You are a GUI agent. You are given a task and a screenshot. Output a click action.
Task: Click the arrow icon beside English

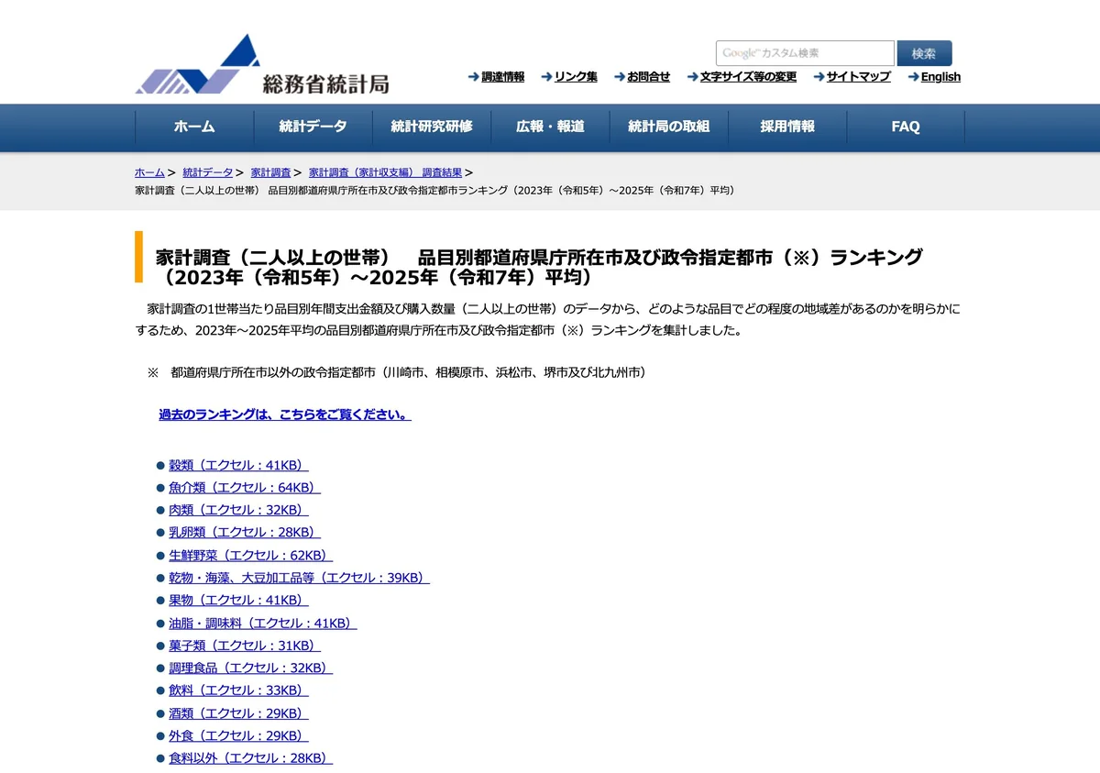[913, 77]
